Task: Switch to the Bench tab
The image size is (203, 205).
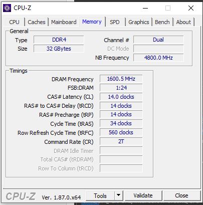Action: tap(162, 22)
